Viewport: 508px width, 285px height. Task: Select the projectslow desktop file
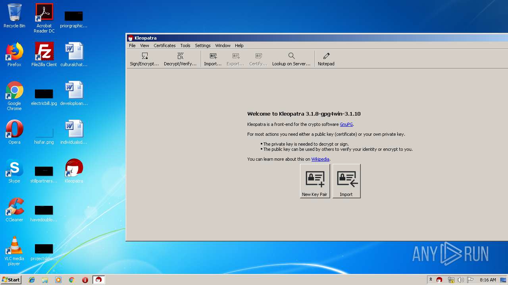coord(44,253)
